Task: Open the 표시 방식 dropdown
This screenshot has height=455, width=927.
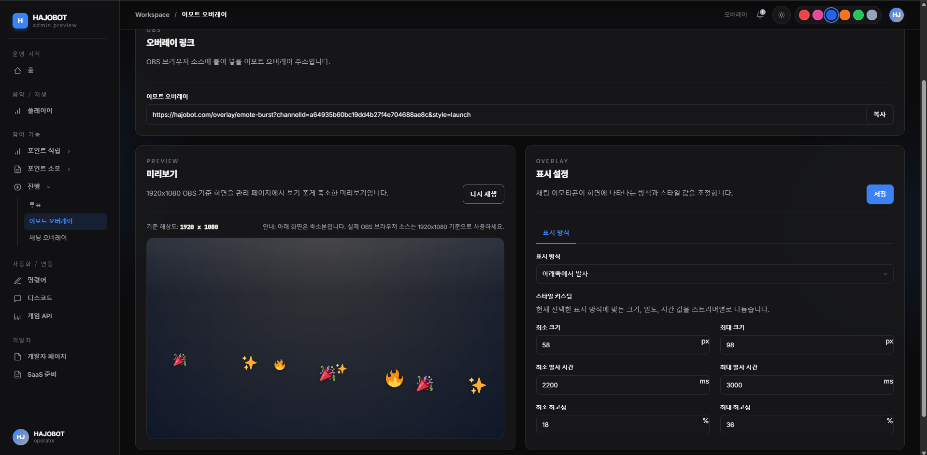Action: pos(714,274)
